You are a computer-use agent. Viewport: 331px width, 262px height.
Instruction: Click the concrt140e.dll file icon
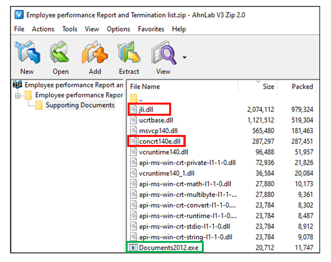point(133,141)
